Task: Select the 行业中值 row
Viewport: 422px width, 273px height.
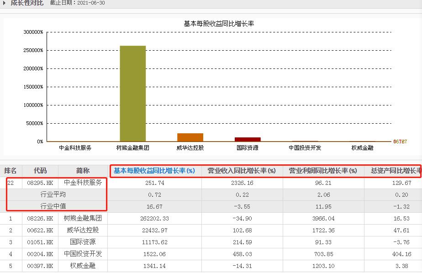Action: (53, 206)
